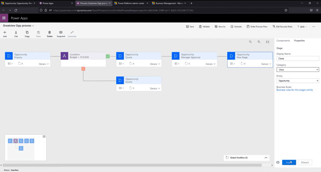Image resolution: width=321 pixels, height=172 pixels.
Task: Click the horizontal canvas scrollbar
Action: click(x=132, y=165)
